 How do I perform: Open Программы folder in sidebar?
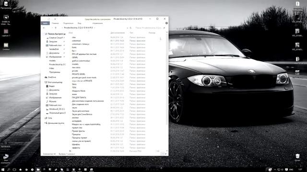(54, 72)
